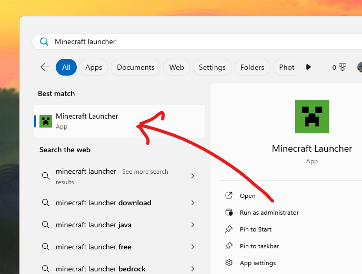Screen dimensions: 362x274
Task: Click search icon beside 'minecraft launcher download'
Action: point(45,203)
